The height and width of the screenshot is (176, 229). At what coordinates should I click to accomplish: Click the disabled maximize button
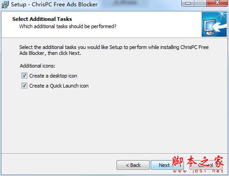pos(200,3)
